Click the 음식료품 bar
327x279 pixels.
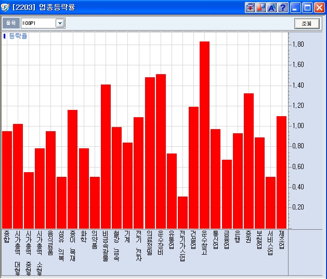pyautogui.click(x=50, y=180)
